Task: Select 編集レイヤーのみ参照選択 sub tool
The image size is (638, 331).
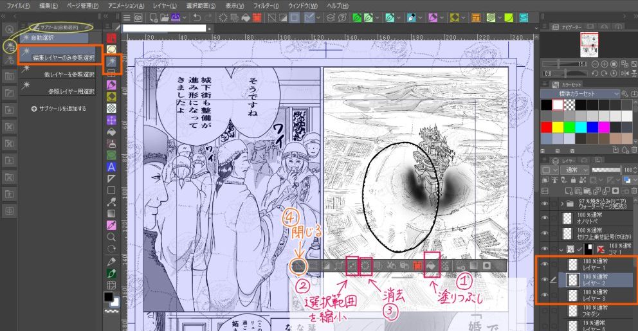Action: pyautogui.click(x=59, y=55)
